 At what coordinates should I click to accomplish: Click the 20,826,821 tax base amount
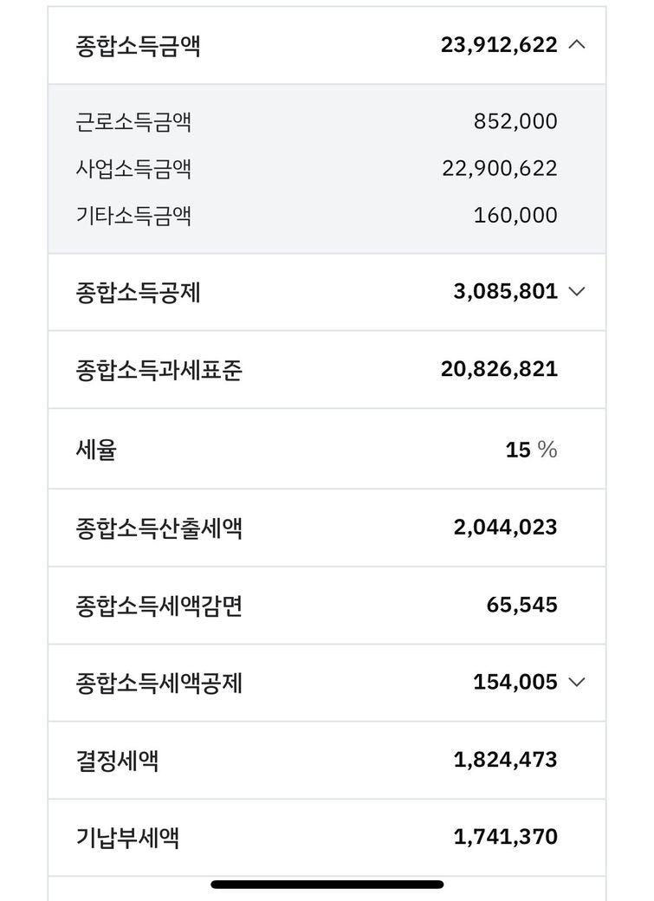pos(499,370)
